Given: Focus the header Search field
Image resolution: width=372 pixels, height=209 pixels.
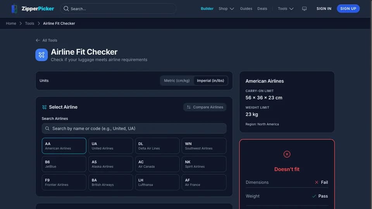Looking at the screenshot, I should (x=118, y=9).
